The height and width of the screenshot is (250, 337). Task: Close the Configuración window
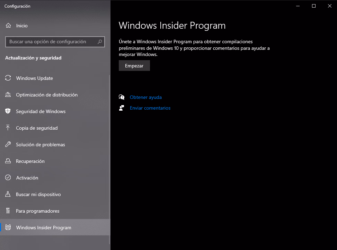[x=329, y=6]
